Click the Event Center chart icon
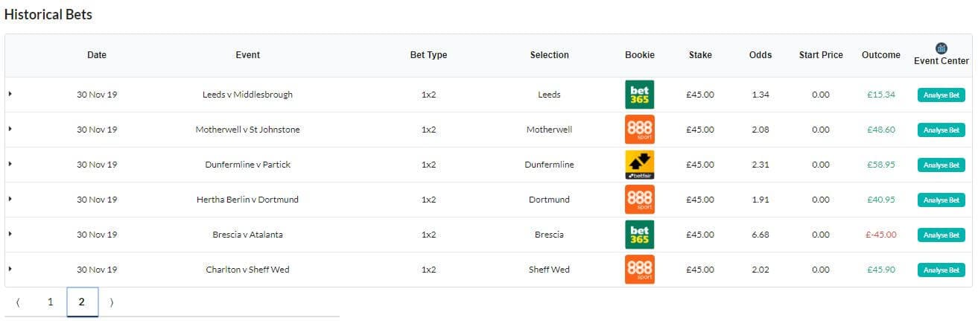Viewport: 978px width, 321px height. coord(942,48)
